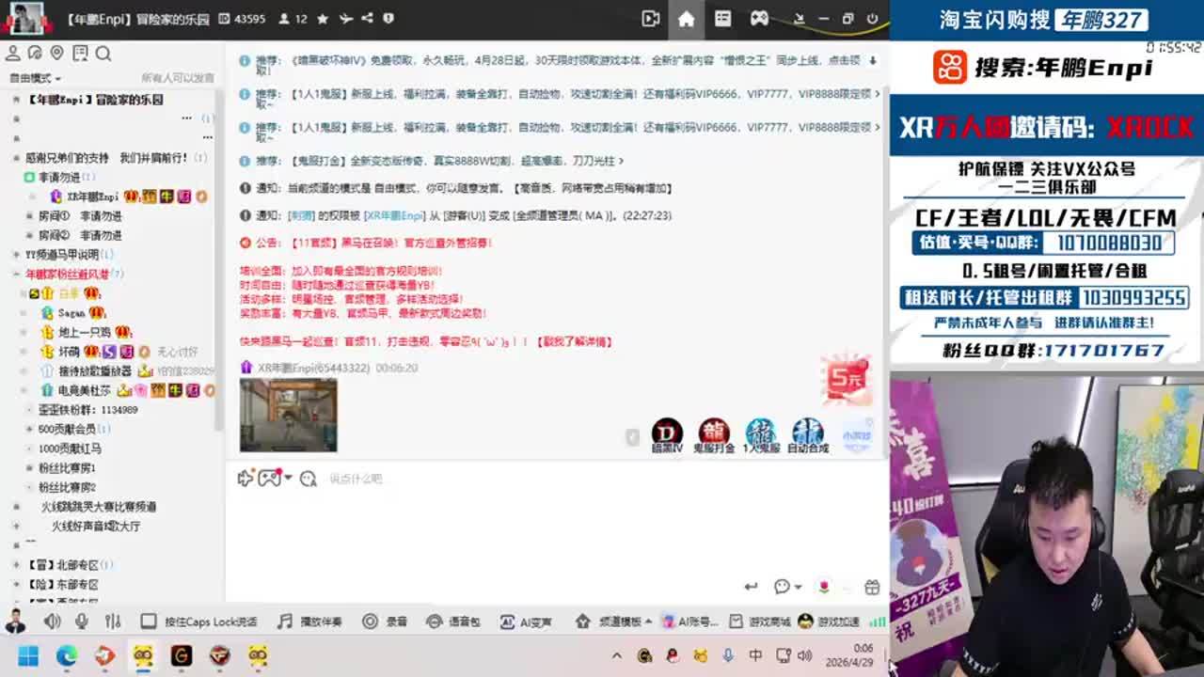Toggle the 按住Caps Lock说话 checkbox
This screenshot has height=677, width=1204.
(149, 622)
